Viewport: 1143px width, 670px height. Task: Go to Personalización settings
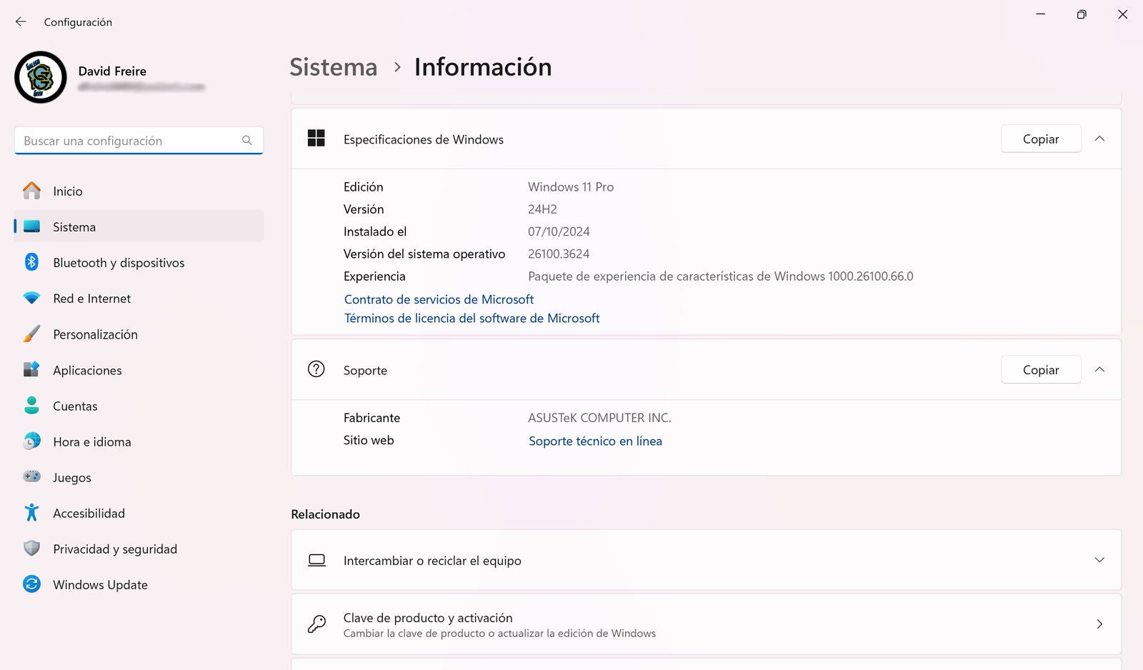coord(95,334)
